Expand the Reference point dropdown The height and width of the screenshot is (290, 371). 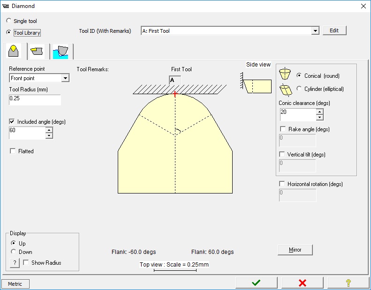[65, 78]
